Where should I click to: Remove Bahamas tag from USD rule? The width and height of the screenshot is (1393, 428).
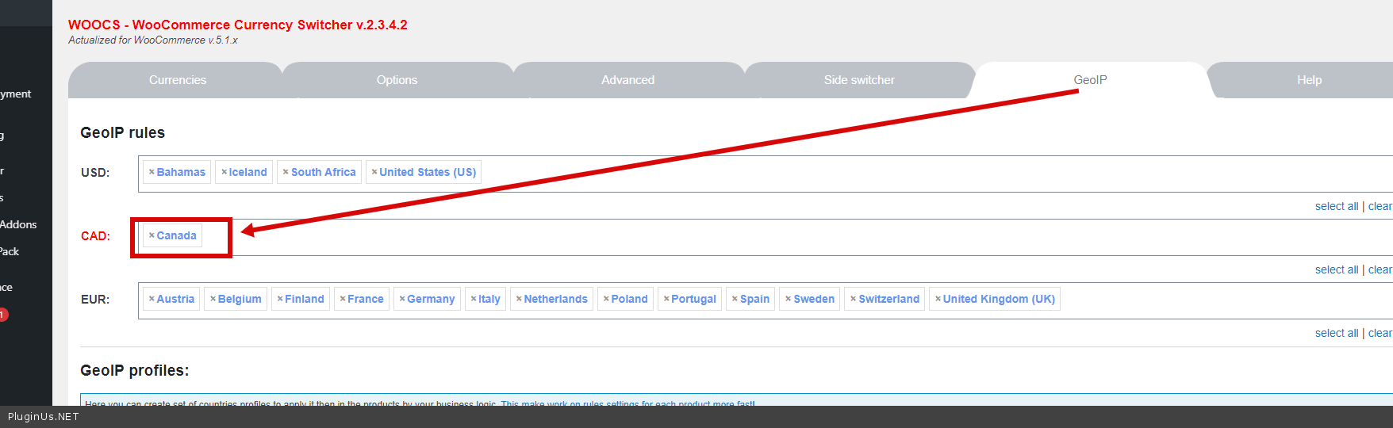[x=152, y=172]
